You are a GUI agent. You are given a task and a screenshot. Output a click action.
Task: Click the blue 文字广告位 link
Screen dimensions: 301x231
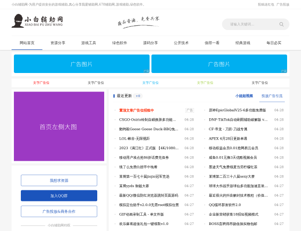pyautogui.click(x=150, y=83)
